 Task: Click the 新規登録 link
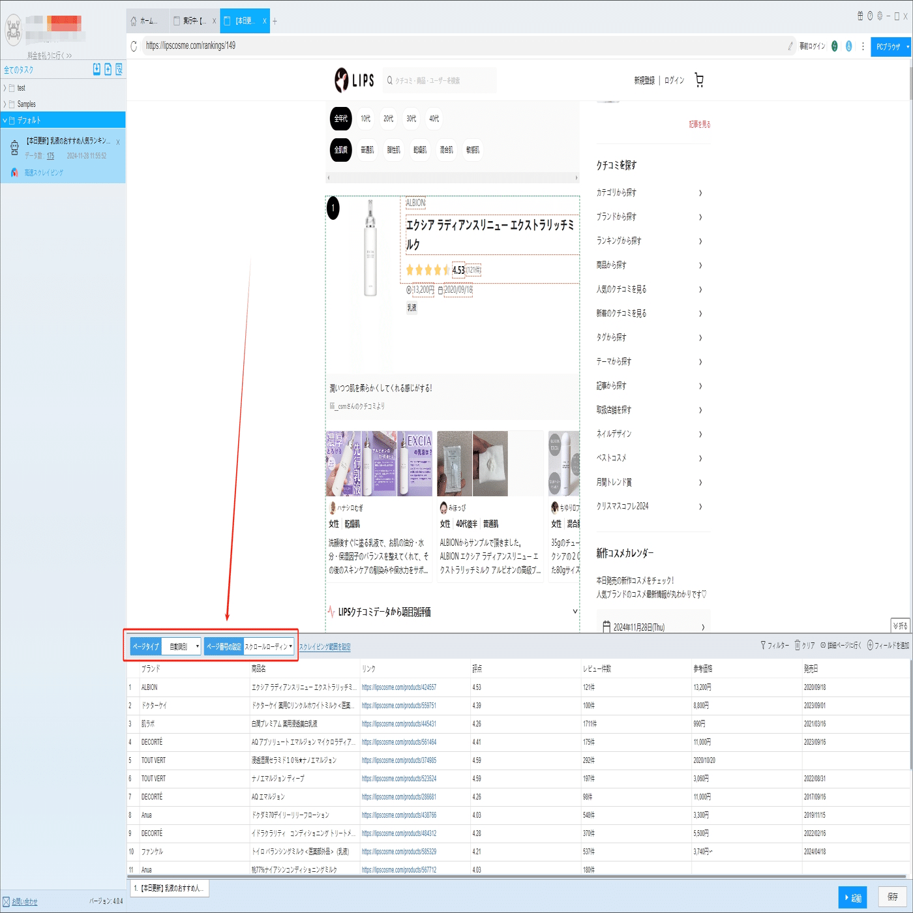click(644, 80)
